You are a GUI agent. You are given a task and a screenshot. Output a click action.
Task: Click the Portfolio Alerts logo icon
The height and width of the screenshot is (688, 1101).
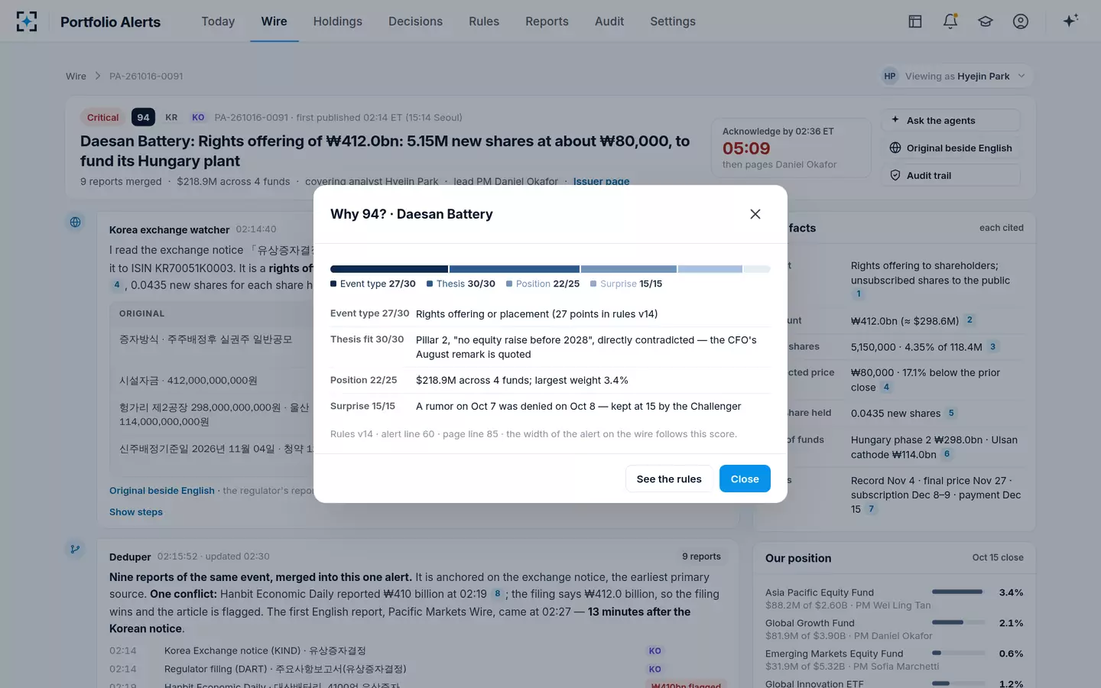(27, 21)
